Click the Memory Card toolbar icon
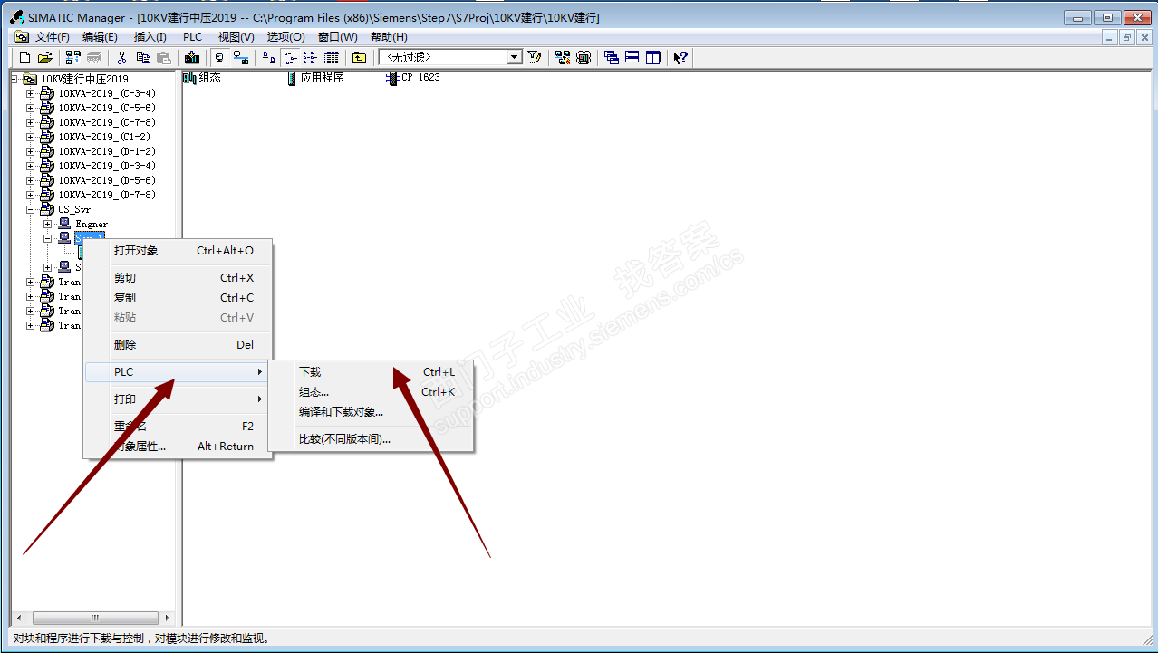The image size is (1158, 653). tap(94, 57)
